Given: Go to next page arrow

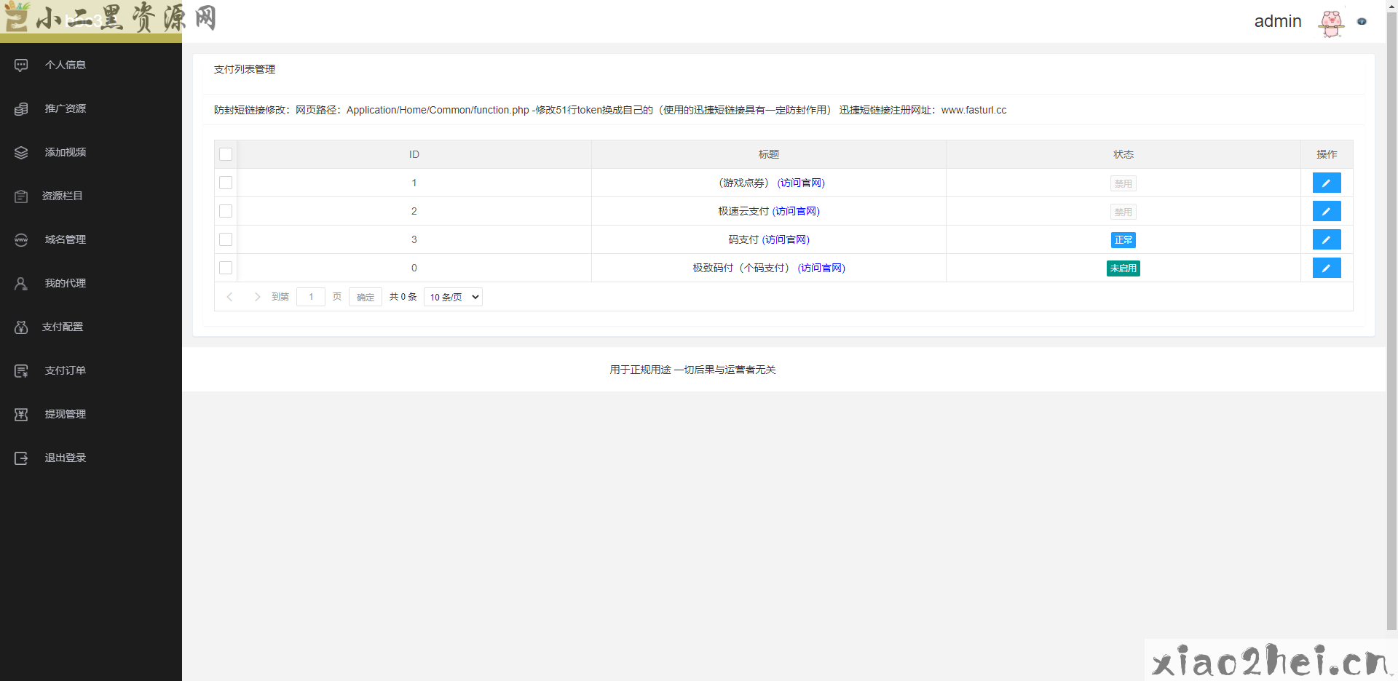Looking at the screenshot, I should pyautogui.click(x=257, y=297).
